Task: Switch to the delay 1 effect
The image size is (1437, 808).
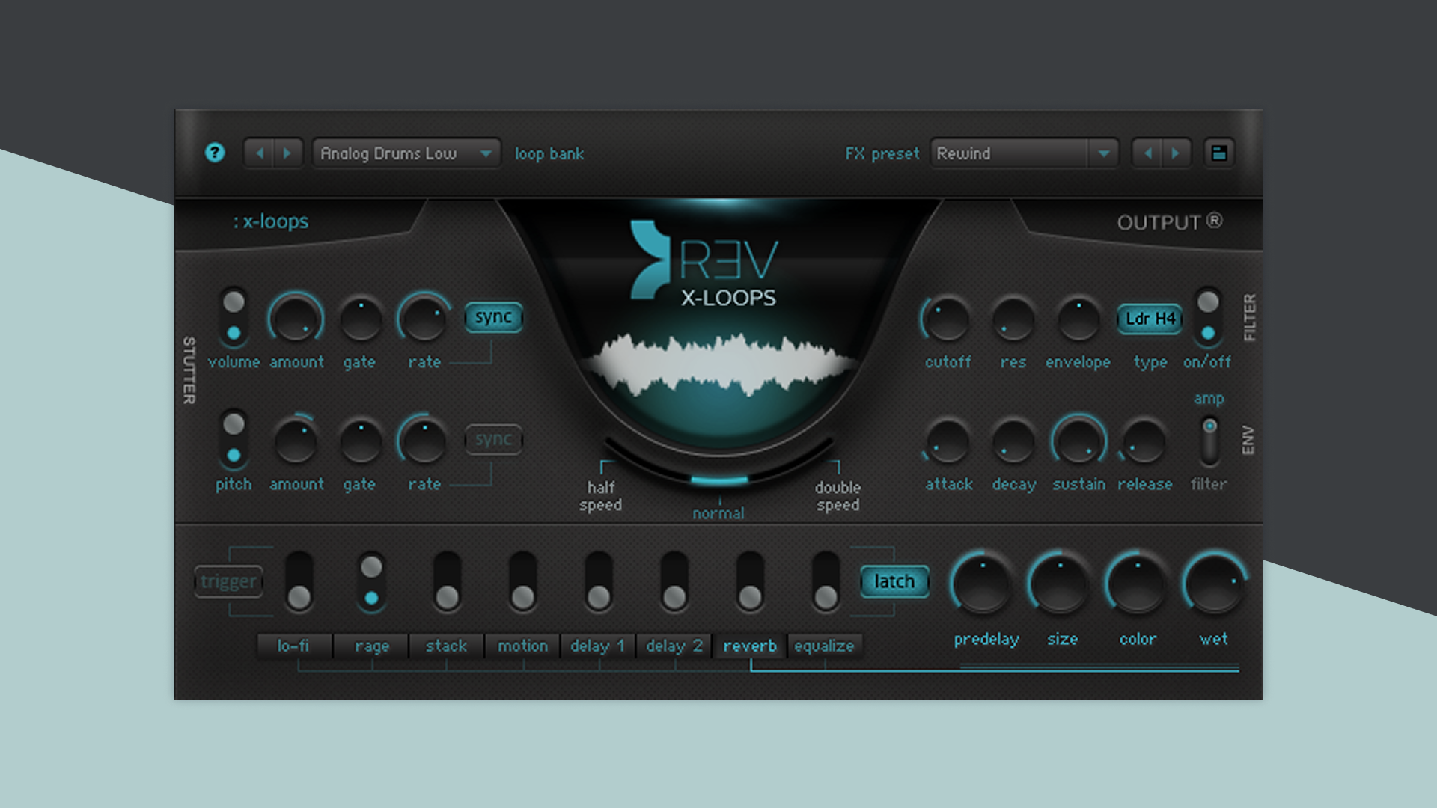Action: coord(597,646)
